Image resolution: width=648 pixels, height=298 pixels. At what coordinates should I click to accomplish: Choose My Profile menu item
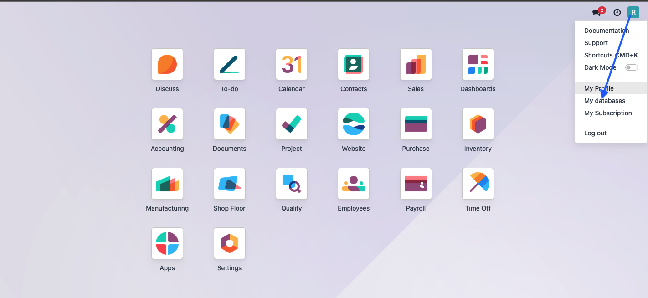click(611, 88)
